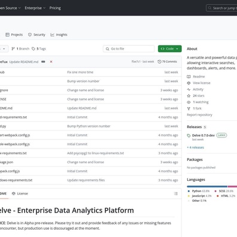Screen dimensions: 237x237
Task: Click the magnifier icon in top search bar
Action: [x=209, y=8]
